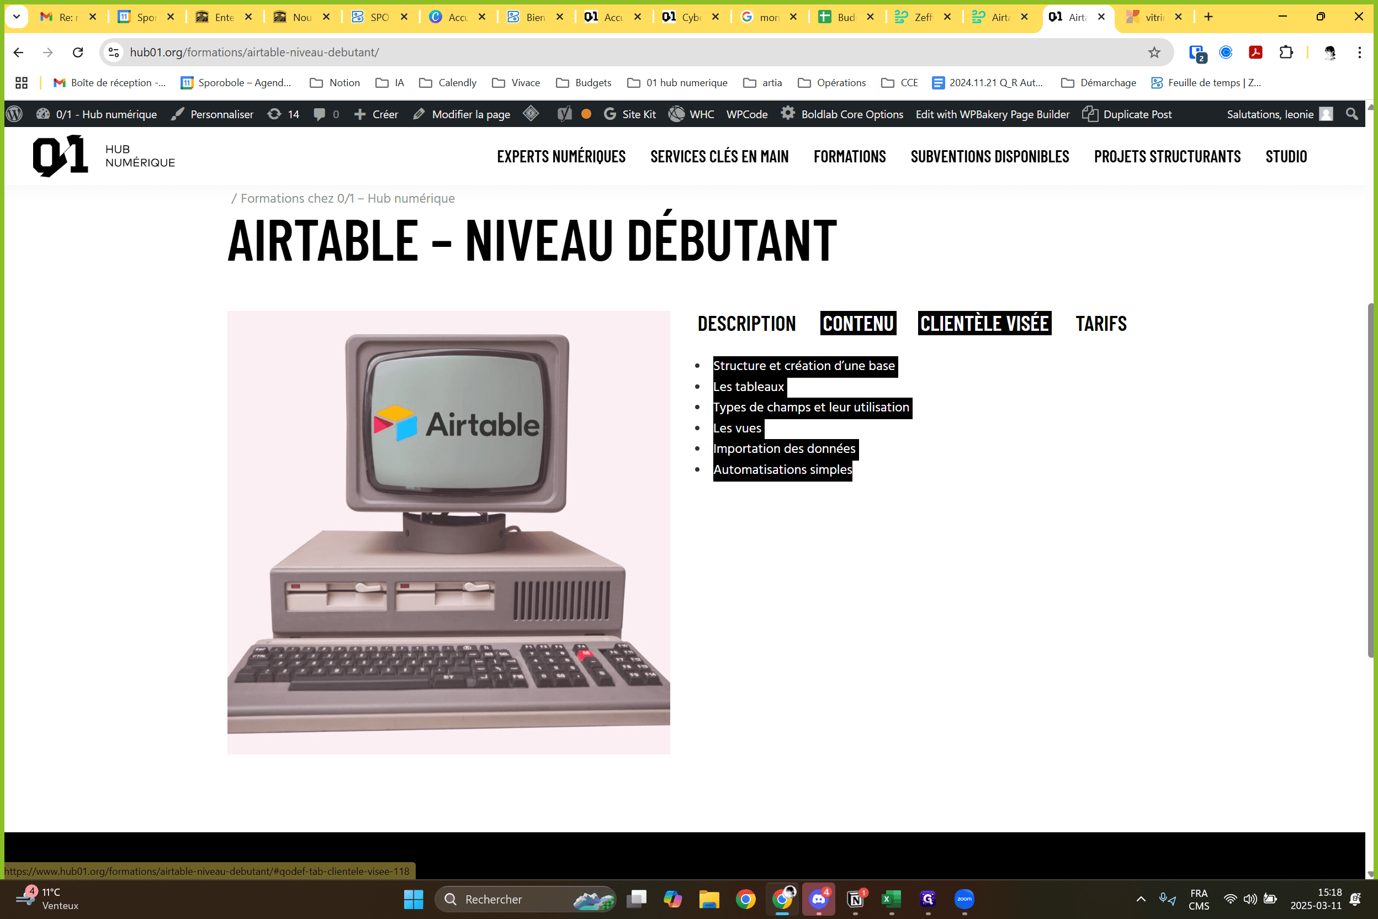Click the 0/1 Hub Numérique site logo

pos(104,156)
